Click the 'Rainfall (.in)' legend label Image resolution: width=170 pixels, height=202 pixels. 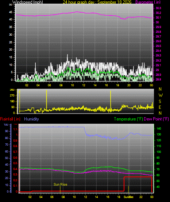tap(10, 119)
